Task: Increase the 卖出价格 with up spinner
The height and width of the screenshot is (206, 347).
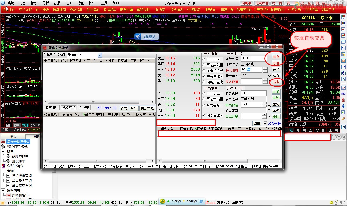Action: coord(265,103)
